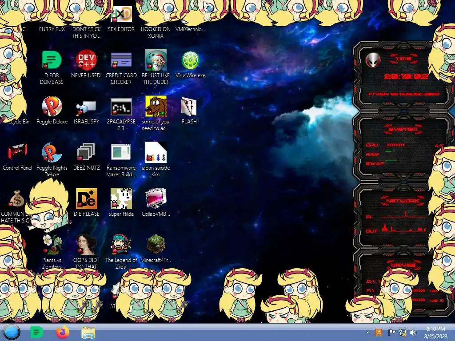This screenshot has width=455, height=341.
Task: Open Action Center flag tray icon
Action: coord(391,332)
